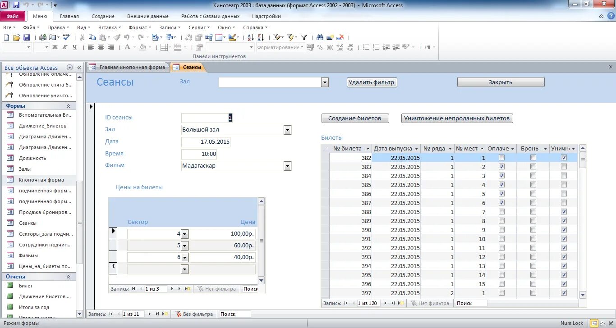616x328 pixels.
Task: Click Sort ascending А-Я icon
Action: click(250, 37)
